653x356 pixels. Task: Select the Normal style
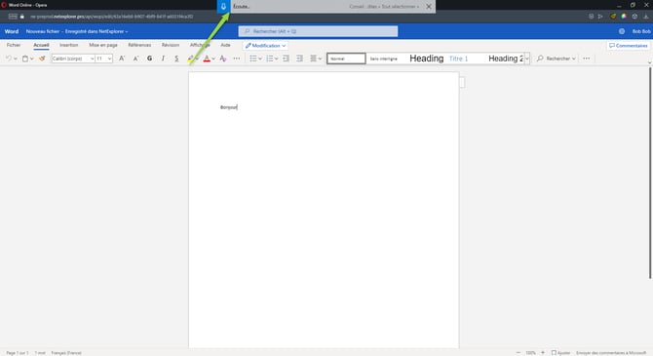[346, 59]
